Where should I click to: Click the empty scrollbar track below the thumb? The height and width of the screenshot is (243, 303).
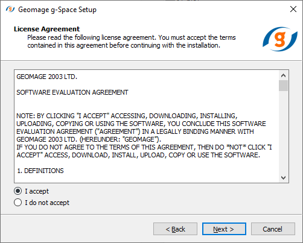tap(283, 132)
